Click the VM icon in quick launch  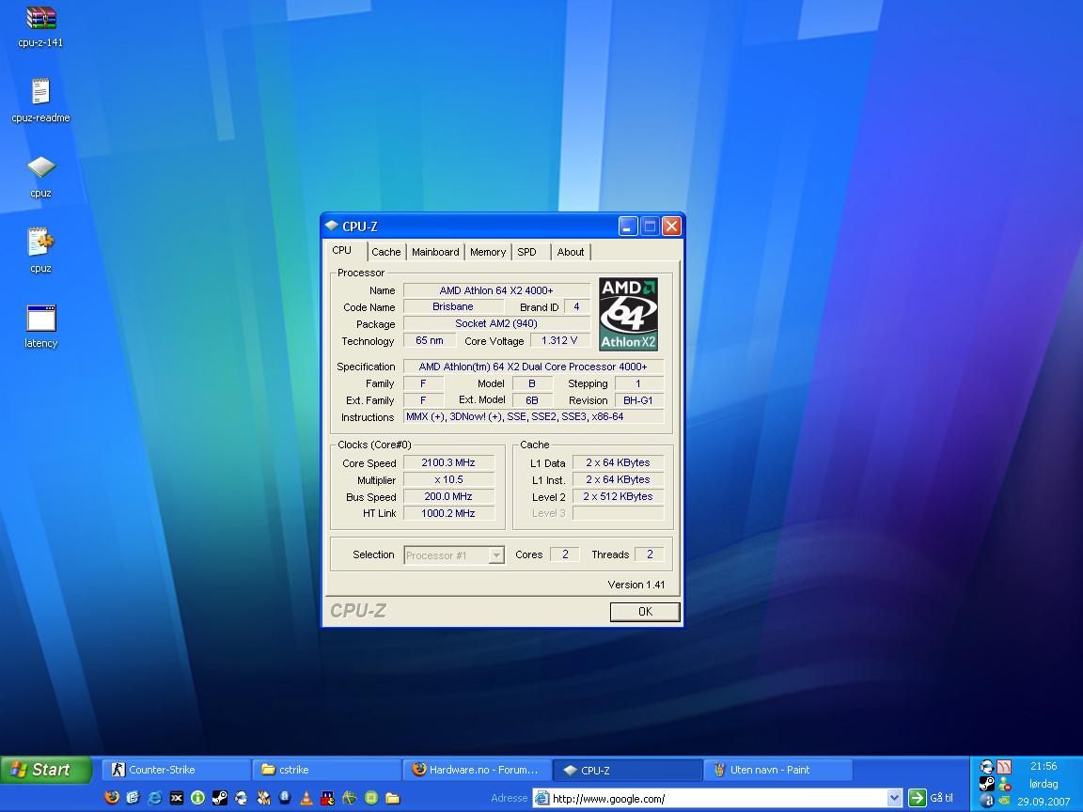[264, 798]
